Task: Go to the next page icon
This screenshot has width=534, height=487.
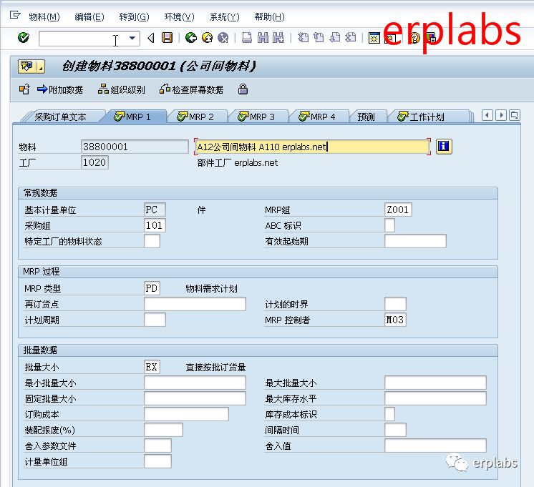Action: click(x=335, y=37)
